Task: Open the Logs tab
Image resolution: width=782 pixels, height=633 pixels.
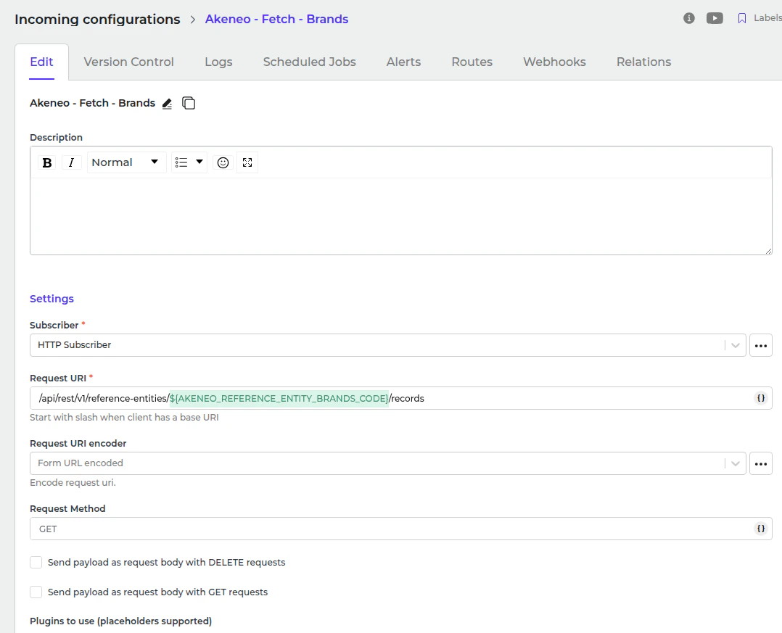Action: (x=218, y=62)
